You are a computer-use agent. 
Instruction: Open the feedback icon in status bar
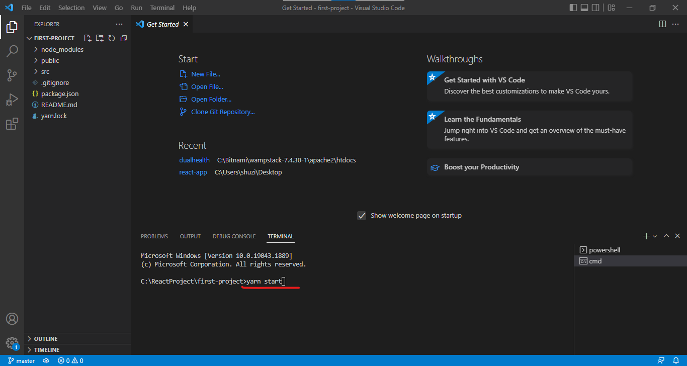661,360
